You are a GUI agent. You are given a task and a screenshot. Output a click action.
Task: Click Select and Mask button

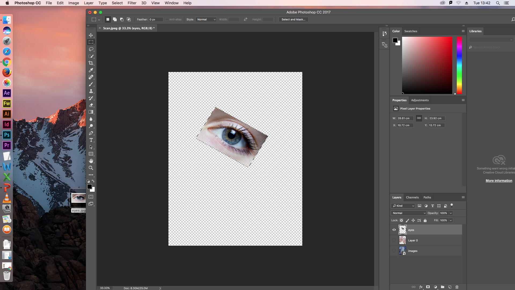point(293,20)
